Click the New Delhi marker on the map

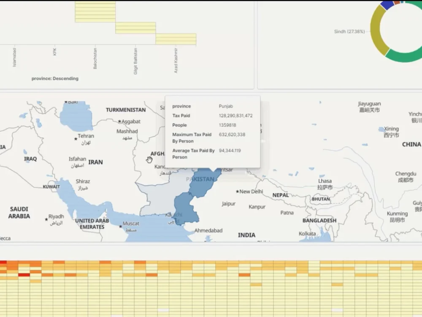(237, 191)
